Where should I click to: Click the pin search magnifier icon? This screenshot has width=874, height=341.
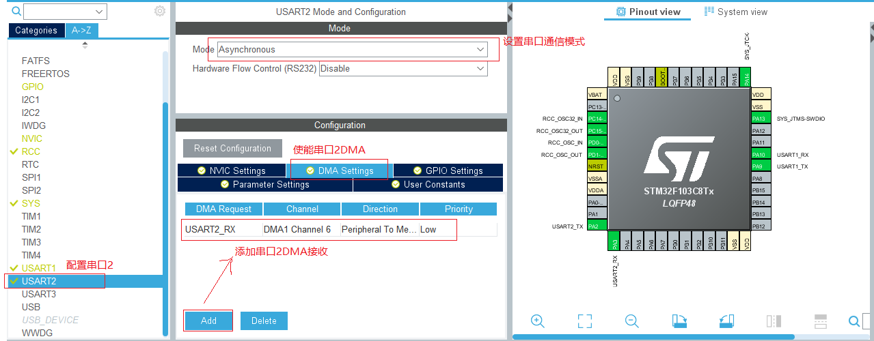point(854,321)
